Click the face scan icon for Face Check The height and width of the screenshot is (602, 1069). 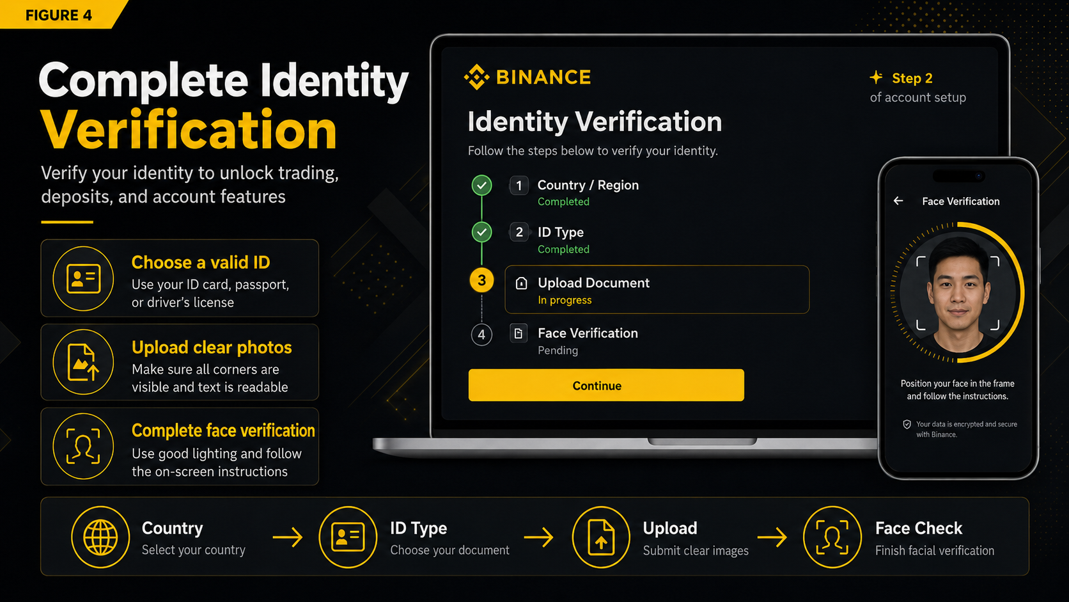pos(832,537)
